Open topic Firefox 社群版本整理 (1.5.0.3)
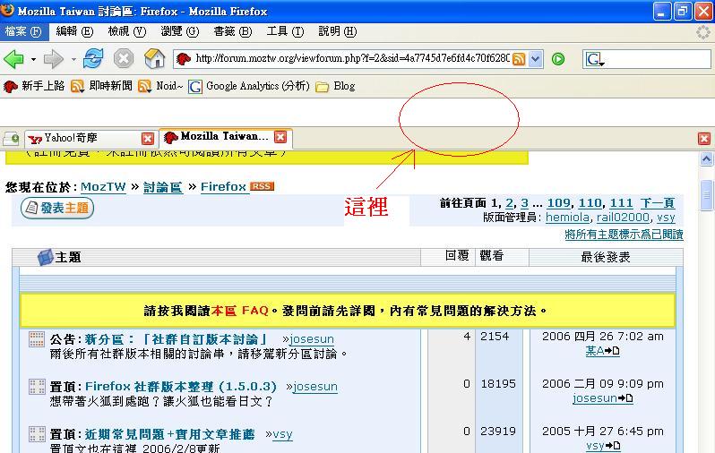 pos(181,387)
